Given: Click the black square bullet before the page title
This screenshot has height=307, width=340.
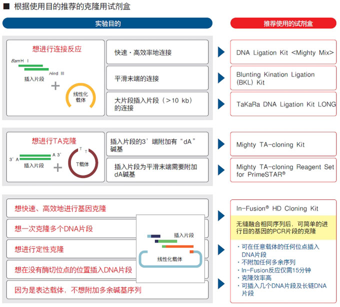Looking at the screenshot, I should pyautogui.click(x=6, y=7).
